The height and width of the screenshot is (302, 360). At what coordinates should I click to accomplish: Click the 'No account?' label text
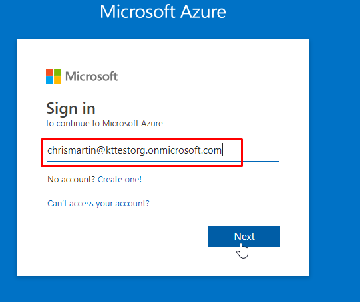tap(71, 179)
